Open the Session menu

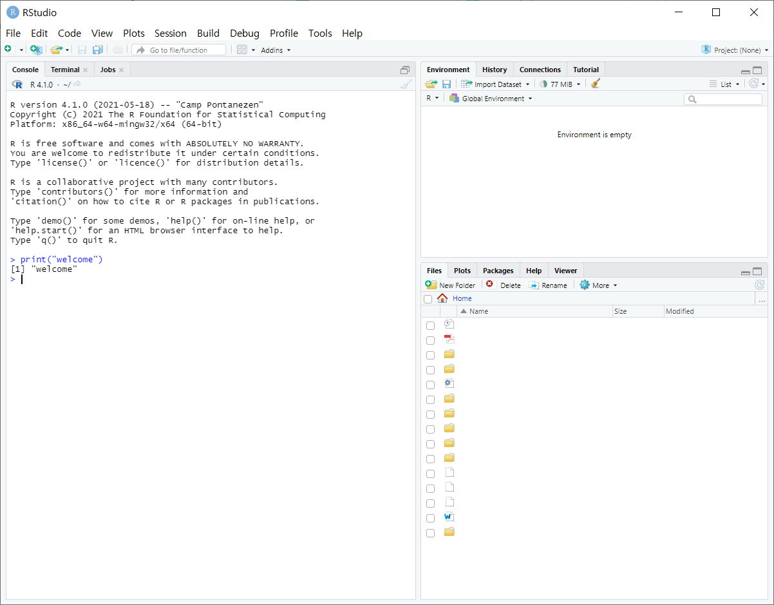(x=171, y=33)
